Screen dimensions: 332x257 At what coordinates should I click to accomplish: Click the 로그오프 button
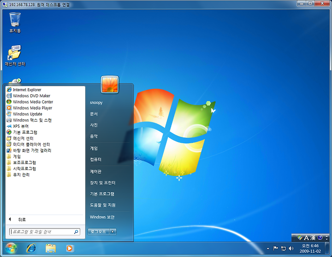coord(99,232)
